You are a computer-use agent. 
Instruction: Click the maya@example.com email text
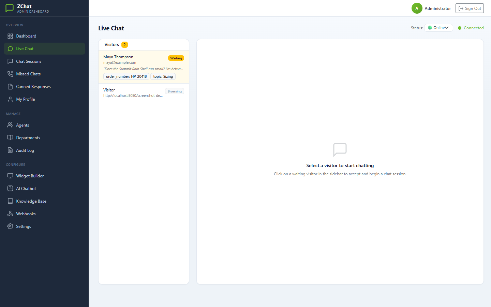click(x=120, y=62)
